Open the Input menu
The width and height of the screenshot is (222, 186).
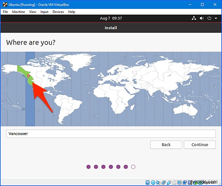(44, 12)
